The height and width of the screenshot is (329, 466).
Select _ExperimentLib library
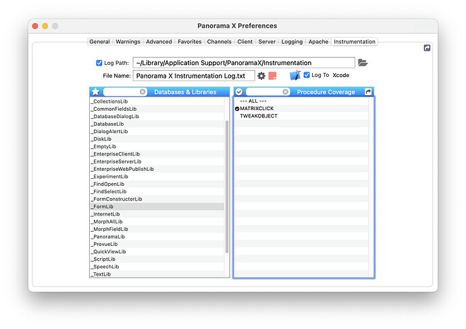point(157,176)
